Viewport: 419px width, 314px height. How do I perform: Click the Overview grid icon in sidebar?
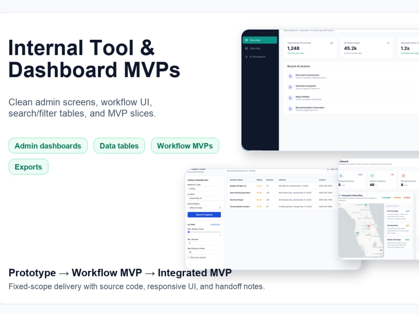coord(246,40)
